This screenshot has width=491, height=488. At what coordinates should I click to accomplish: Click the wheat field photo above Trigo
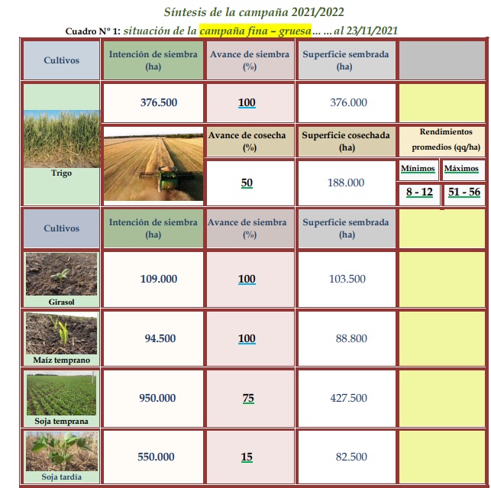(x=62, y=138)
